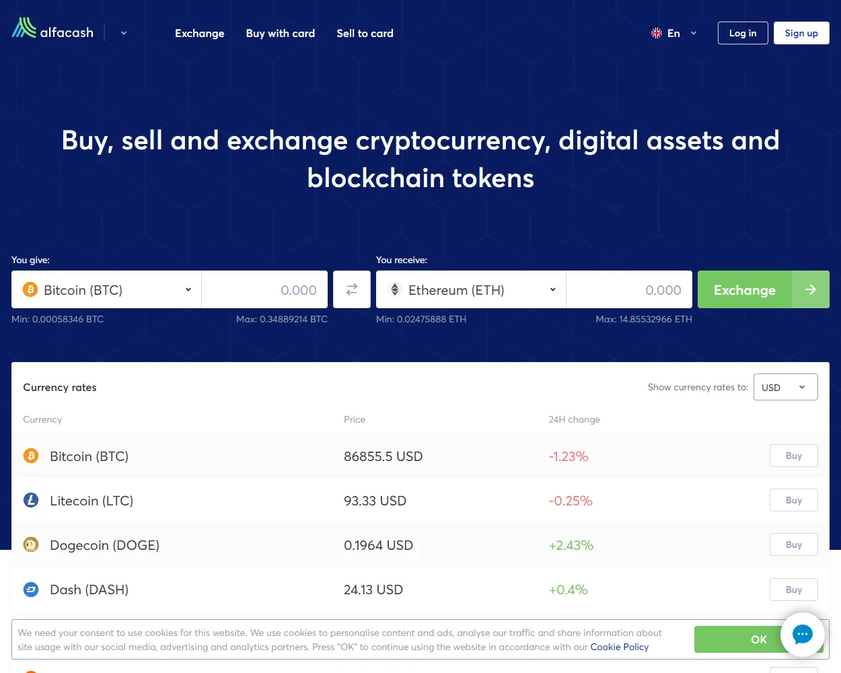
Task: Click the You give amount field
Action: (x=264, y=289)
